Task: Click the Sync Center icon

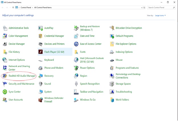Action: (x=5, y=92)
